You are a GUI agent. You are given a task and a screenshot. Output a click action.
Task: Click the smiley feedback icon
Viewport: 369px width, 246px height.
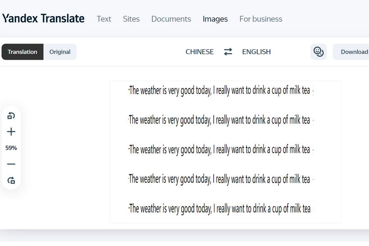click(319, 52)
